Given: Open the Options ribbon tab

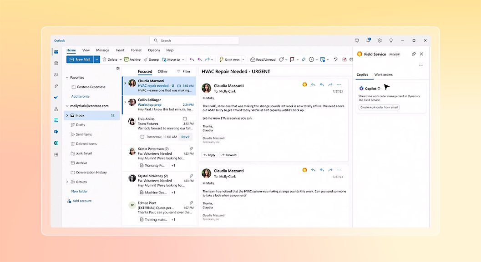Looking at the screenshot, I should coord(154,50).
